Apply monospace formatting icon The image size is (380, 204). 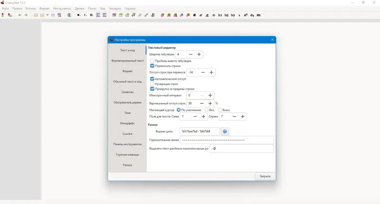tap(258, 15)
